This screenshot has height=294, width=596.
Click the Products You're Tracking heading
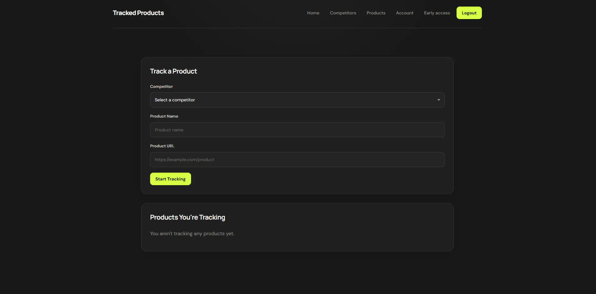(x=188, y=217)
